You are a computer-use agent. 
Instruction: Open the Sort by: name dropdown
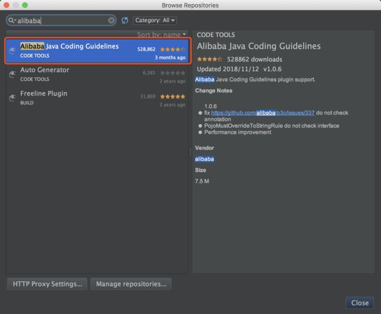pyautogui.click(x=161, y=35)
